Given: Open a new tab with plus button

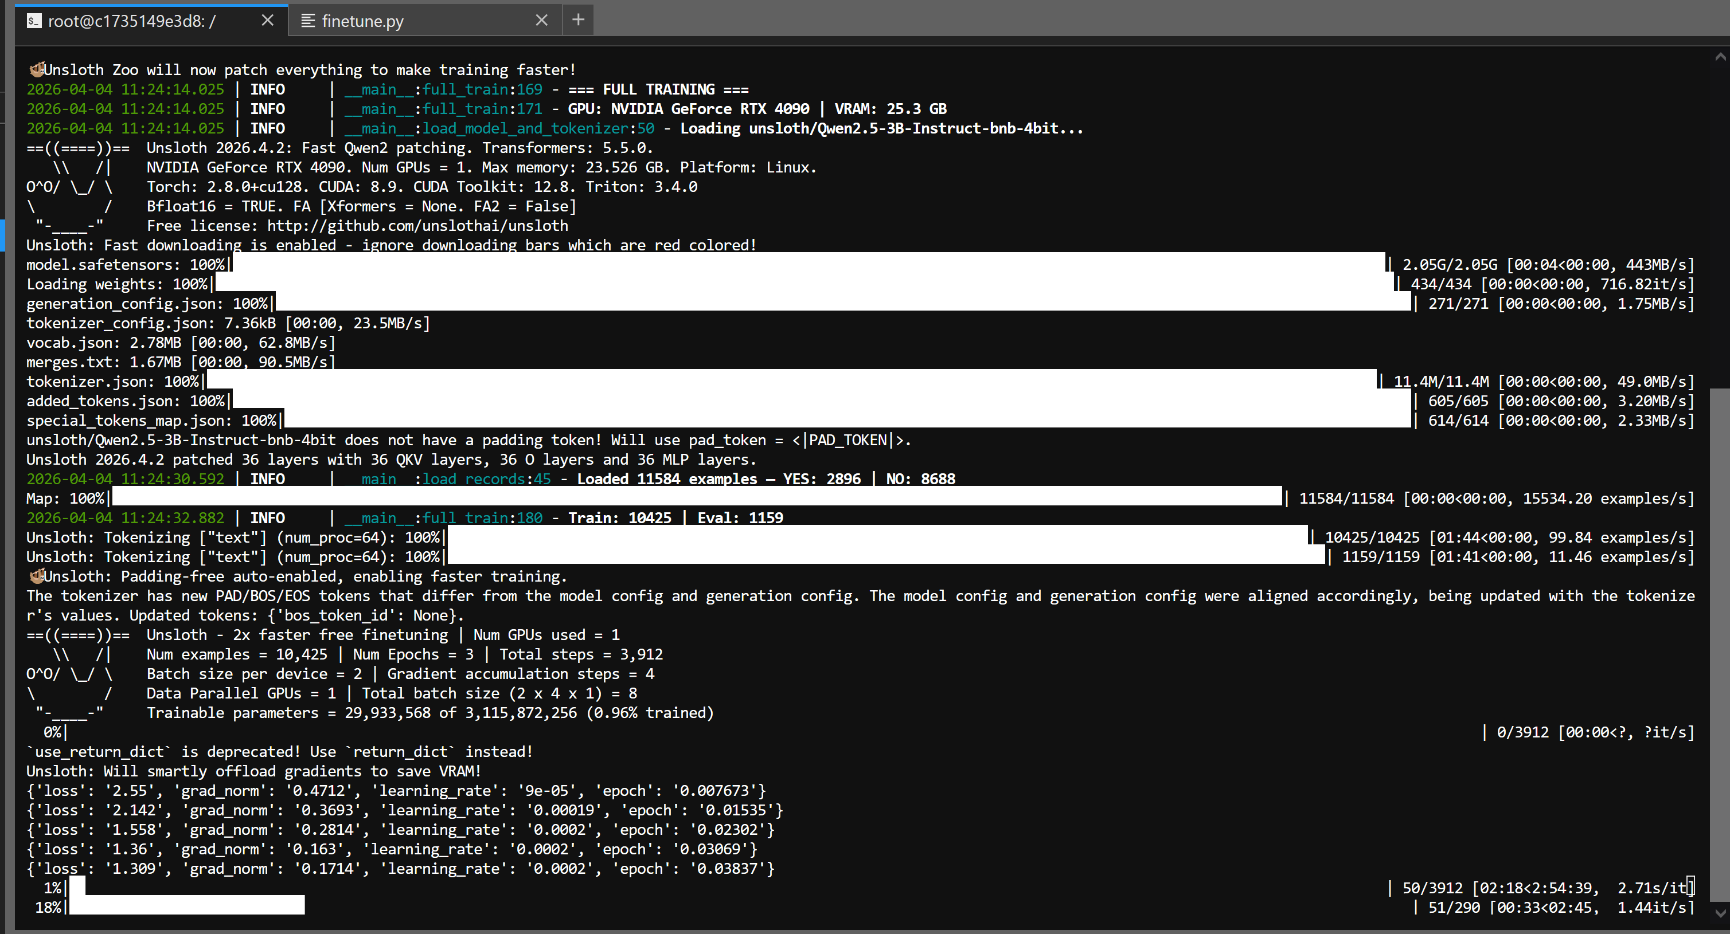Looking at the screenshot, I should point(577,20).
